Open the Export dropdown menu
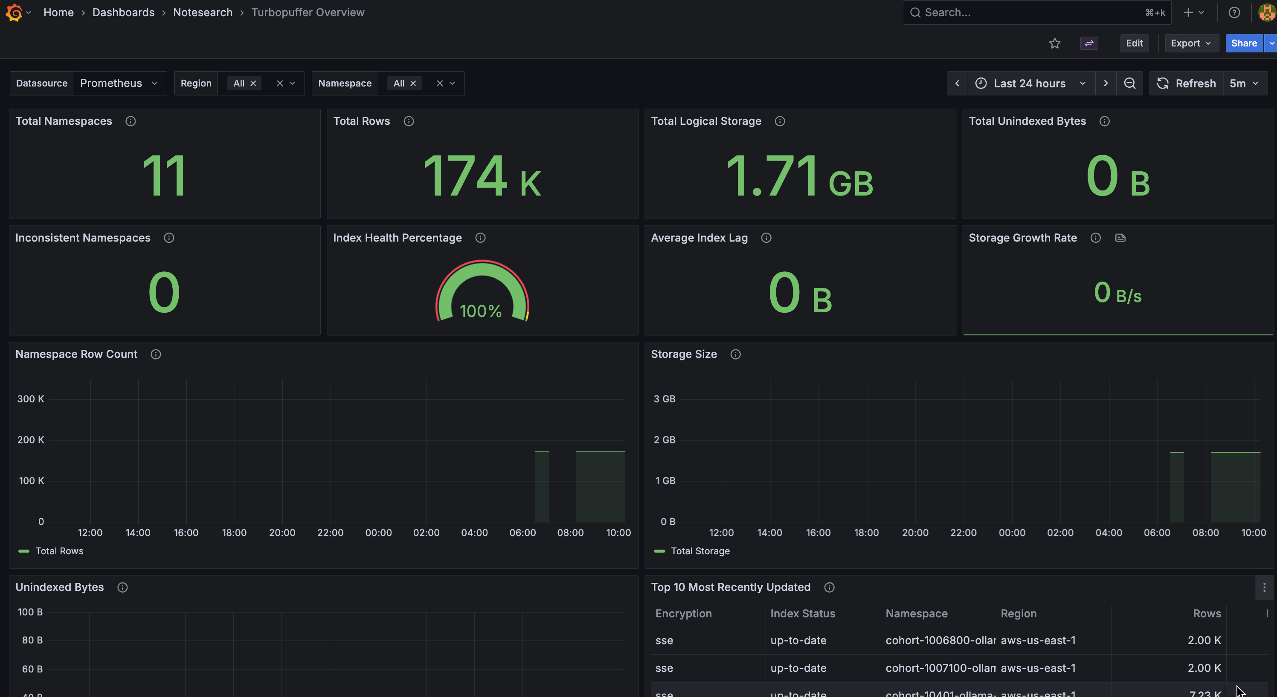This screenshot has height=697, width=1277. click(1191, 43)
